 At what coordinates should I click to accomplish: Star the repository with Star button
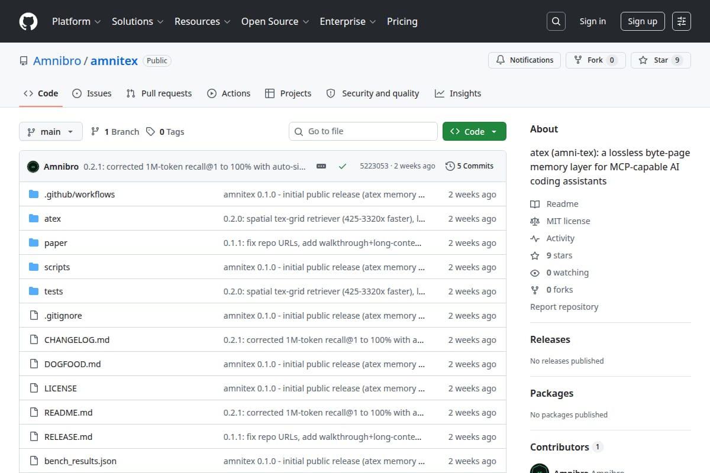(661, 60)
